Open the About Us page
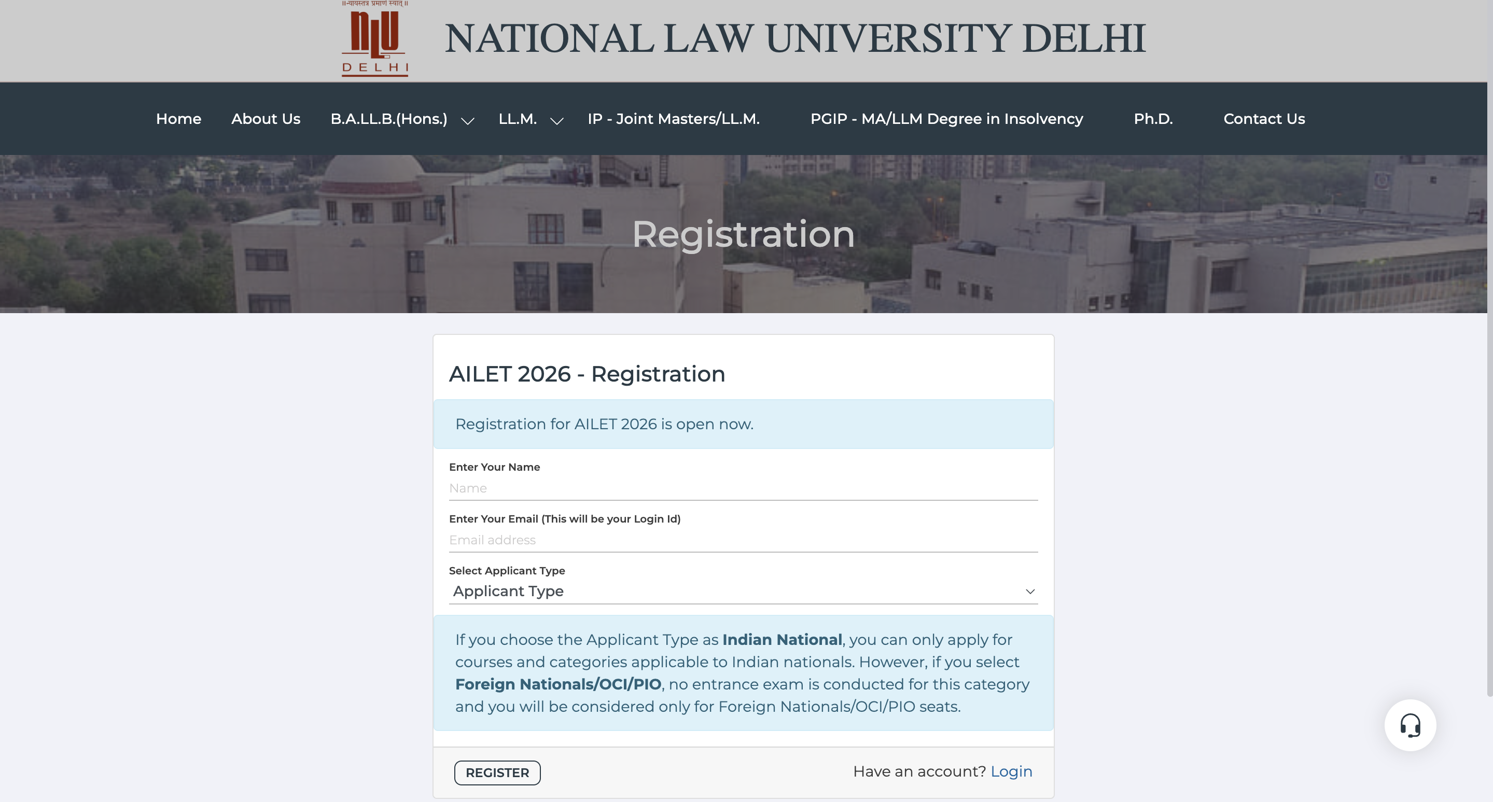 266,119
